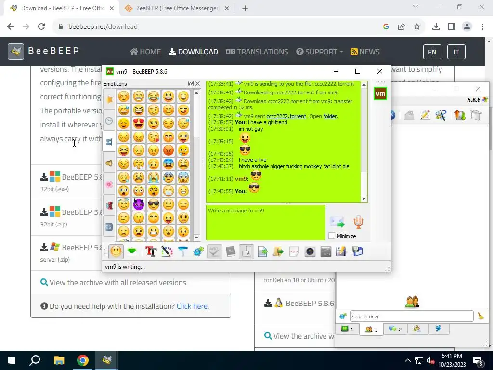The width and height of the screenshot is (493, 370).
Task: Close the Emoticons panel
Action: tap(197, 84)
